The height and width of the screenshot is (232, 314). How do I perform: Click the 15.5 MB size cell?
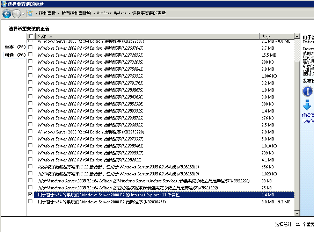pos(269,55)
